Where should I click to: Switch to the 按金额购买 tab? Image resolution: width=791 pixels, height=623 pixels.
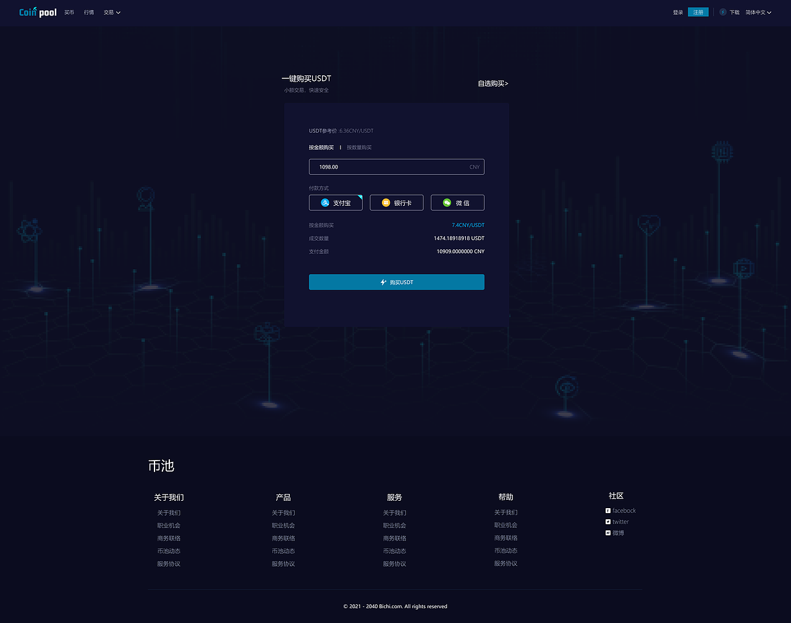pos(321,148)
